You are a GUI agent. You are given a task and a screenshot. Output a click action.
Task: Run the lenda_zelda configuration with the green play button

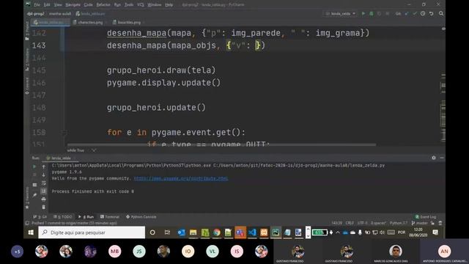point(363,13)
